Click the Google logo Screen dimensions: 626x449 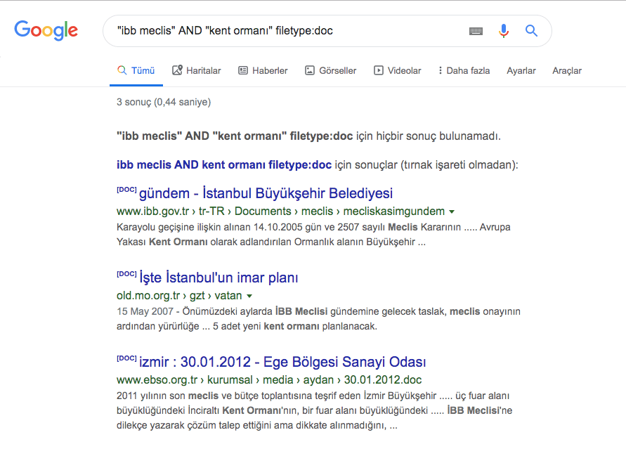point(46,31)
